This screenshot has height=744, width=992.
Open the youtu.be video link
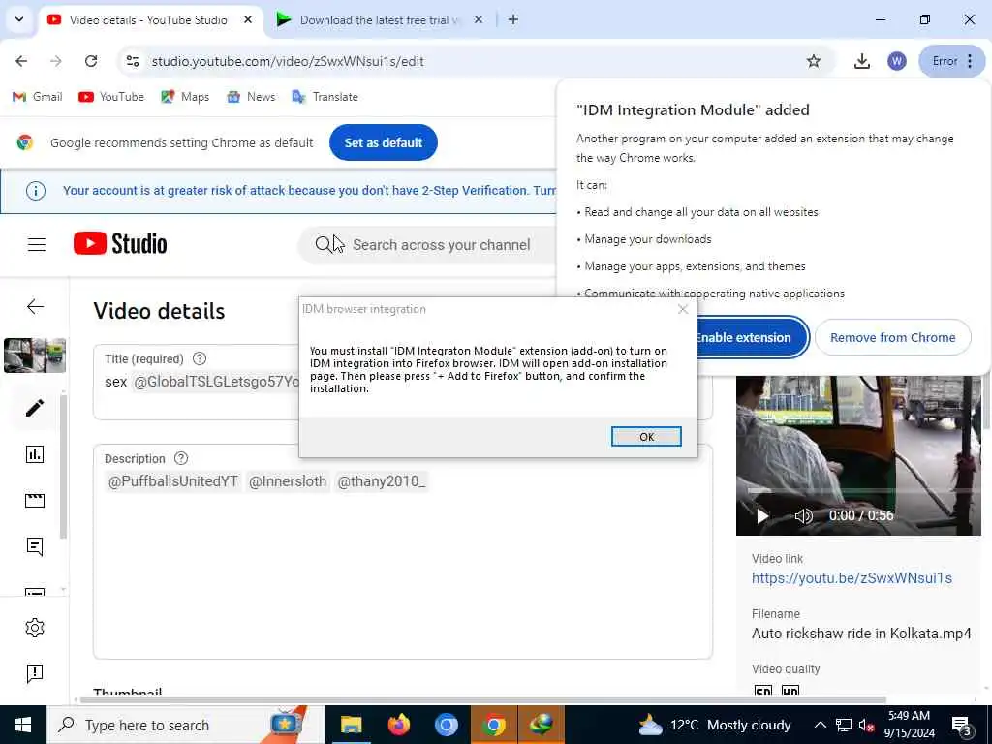click(852, 577)
